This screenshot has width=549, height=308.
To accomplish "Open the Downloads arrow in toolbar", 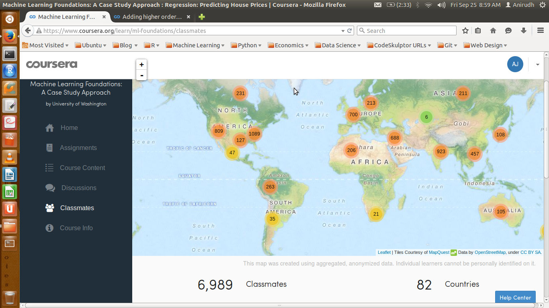I will click(524, 31).
